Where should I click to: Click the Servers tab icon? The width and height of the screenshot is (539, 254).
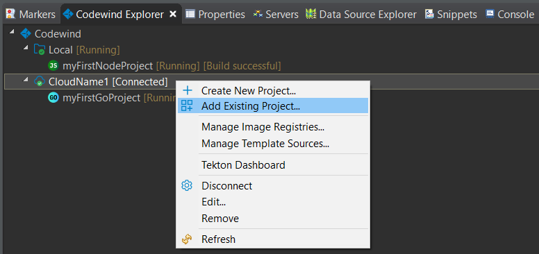pos(258,14)
